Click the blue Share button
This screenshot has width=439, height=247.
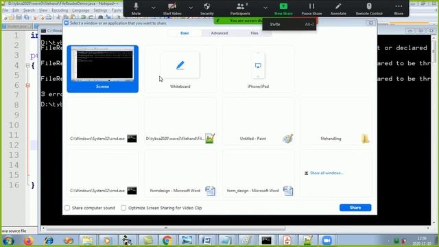(355, 207)
